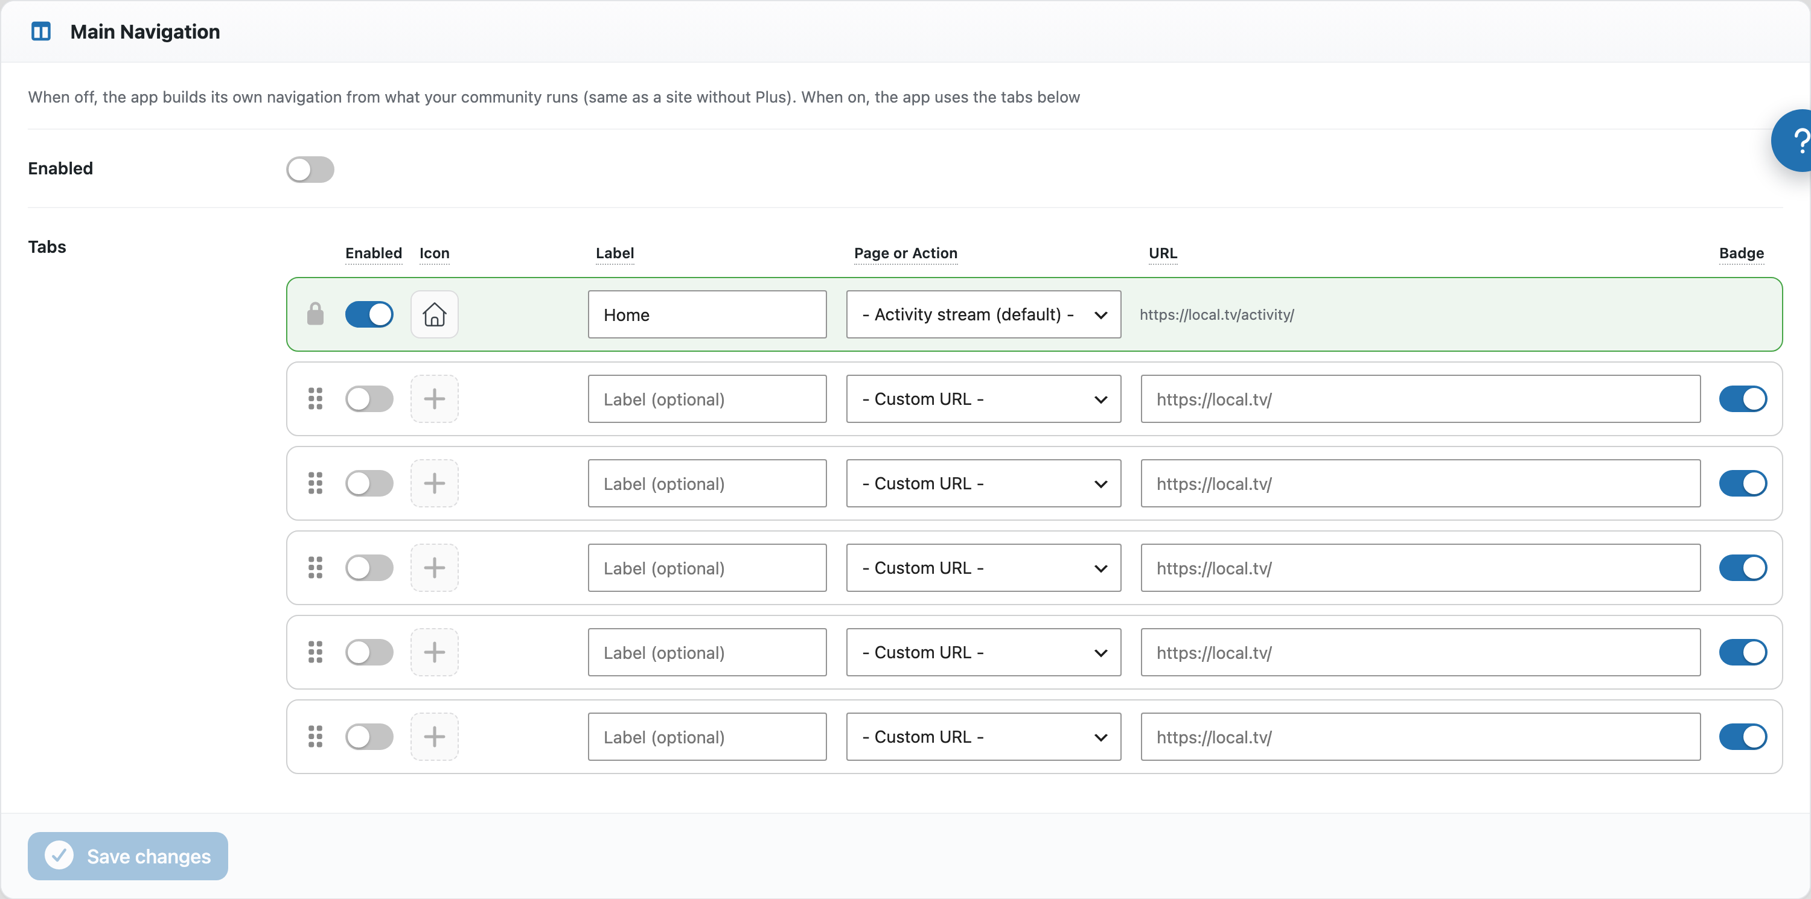The height and width of the screenshot is (899, 1811).
Task: Add an icon to the last tab row
Action: coord(435,736)
